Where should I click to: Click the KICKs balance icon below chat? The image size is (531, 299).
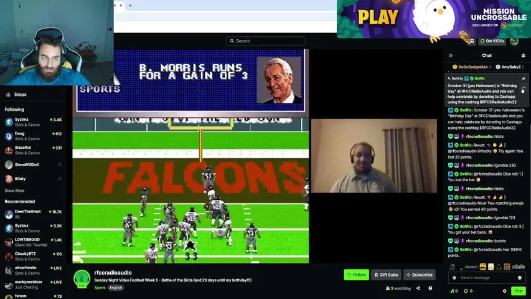pos(466,291)
